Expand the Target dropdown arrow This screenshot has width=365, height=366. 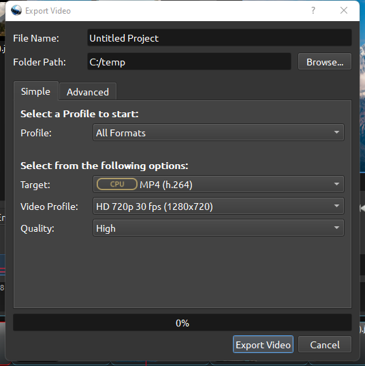336,184
